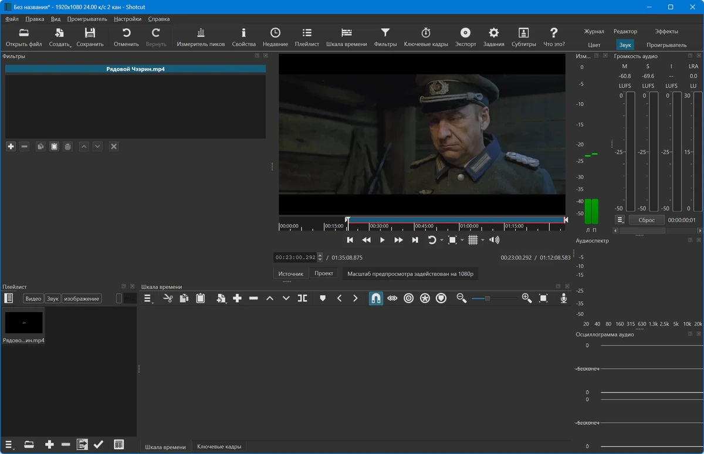704x454 pixels.
Task: Open the zoom fit dropdown in player
Action: 462,240
